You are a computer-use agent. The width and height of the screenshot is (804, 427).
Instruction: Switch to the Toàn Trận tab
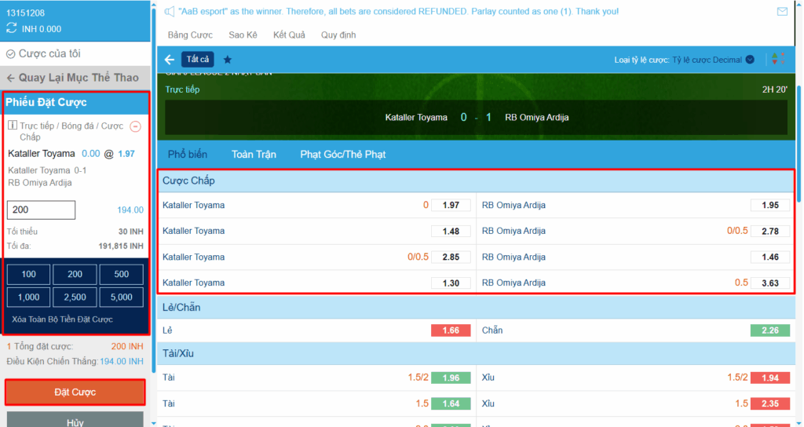pyautogui.click(x=254, y=155)
